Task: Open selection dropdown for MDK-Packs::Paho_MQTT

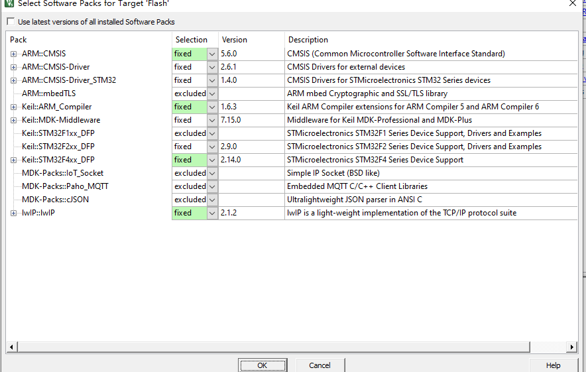Action: (x=212, y=186)
